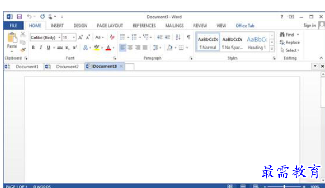Apply No Spacing style
Image resolution: width=325 pixels, height=188 pixels.
(232, 43)
